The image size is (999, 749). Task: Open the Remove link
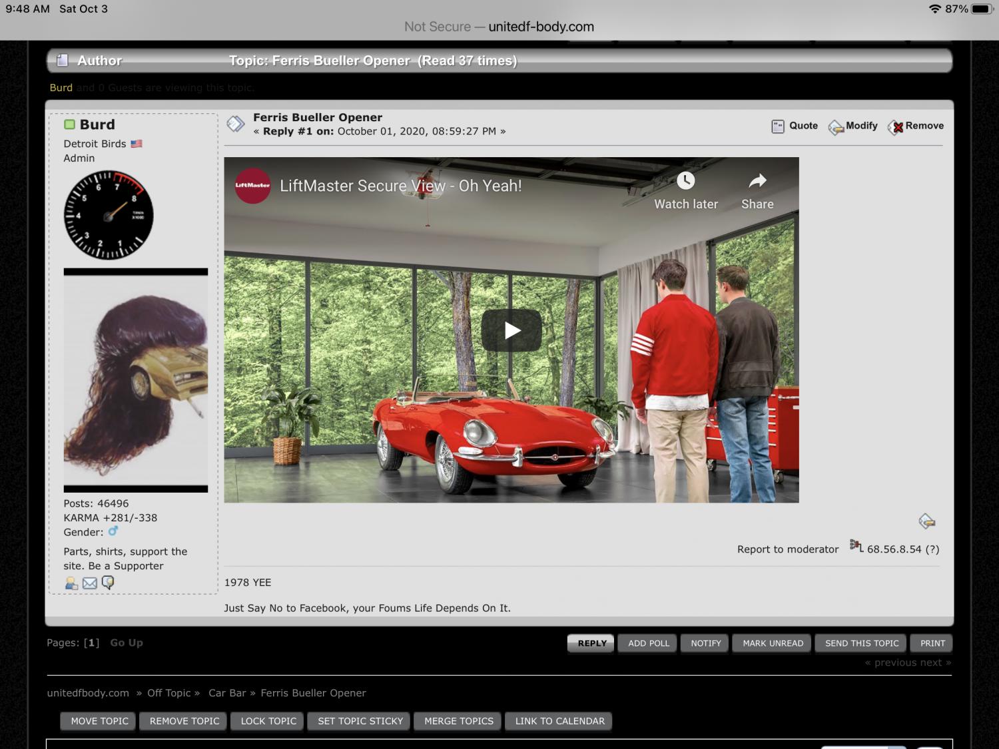pos(924,126)
